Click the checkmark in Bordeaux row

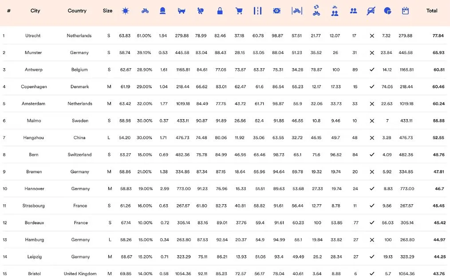pyautogui.click(x=372, y=223)
